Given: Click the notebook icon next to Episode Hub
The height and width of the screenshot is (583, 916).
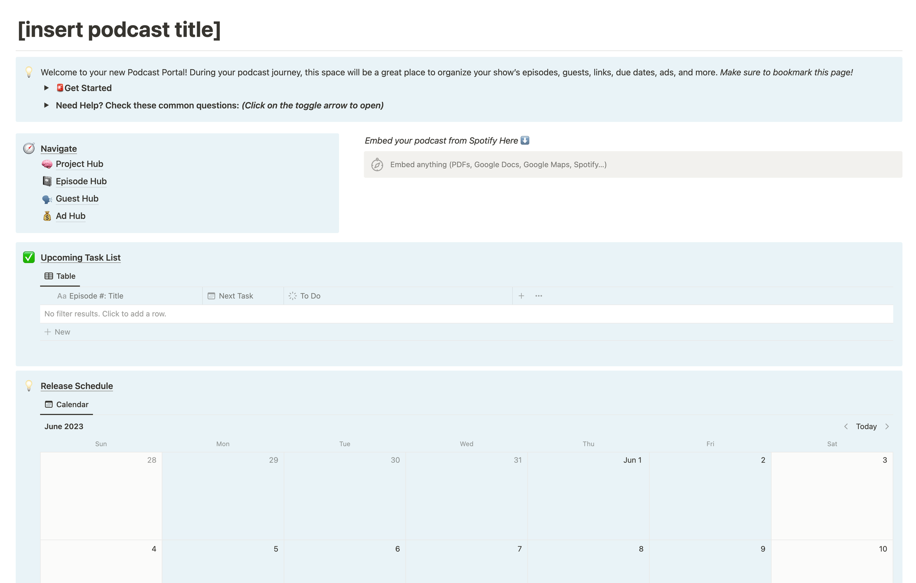Looking at the screenshot, I should [x=47, y=181].
